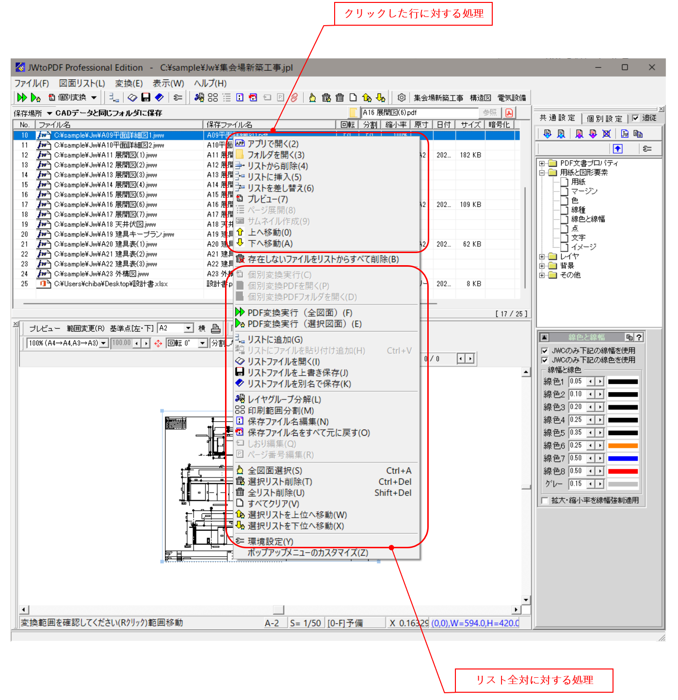Open the 回転 0° dropdown
The image size is (678, 700).
(203, 343)
